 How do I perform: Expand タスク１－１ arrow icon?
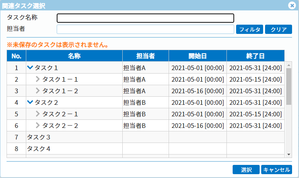click(x=37, y=79)
